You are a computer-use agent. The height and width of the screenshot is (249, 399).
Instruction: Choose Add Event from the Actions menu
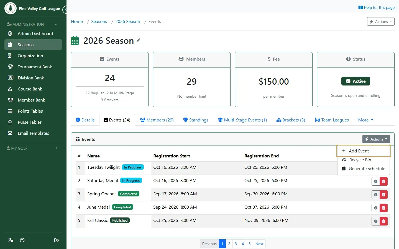pyautogui.click(x=364, y=151)
